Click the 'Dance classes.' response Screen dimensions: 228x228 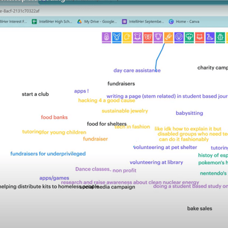click(x=93, y=169)
